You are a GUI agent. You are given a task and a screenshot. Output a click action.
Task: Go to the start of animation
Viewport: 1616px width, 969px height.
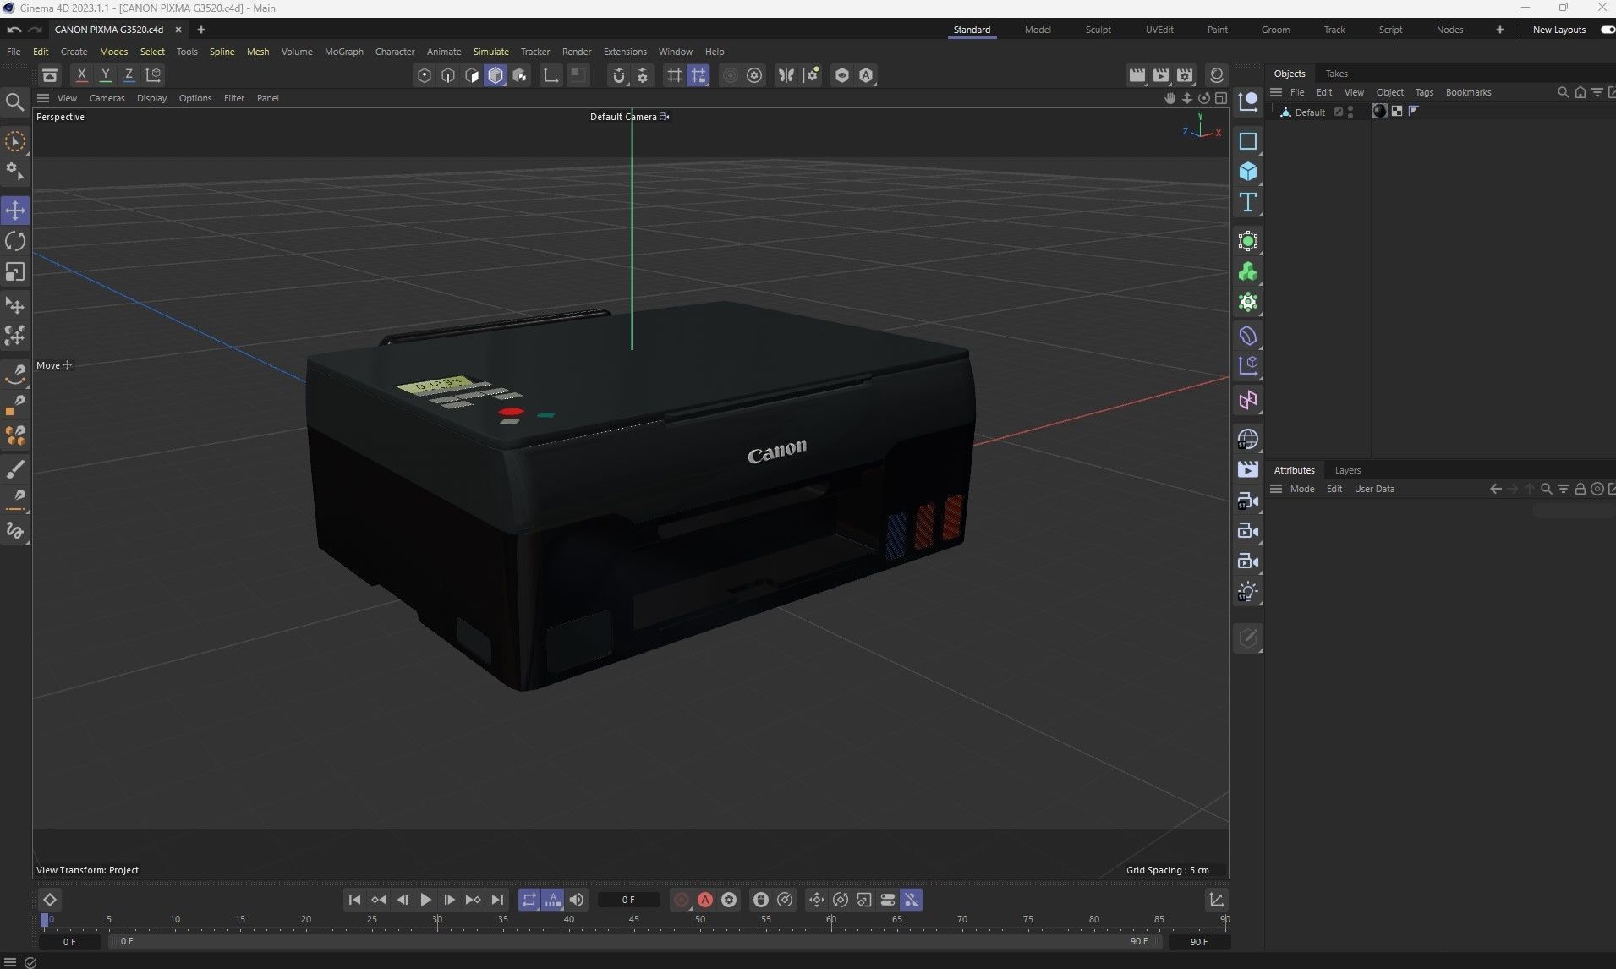(x=354, y=900)
